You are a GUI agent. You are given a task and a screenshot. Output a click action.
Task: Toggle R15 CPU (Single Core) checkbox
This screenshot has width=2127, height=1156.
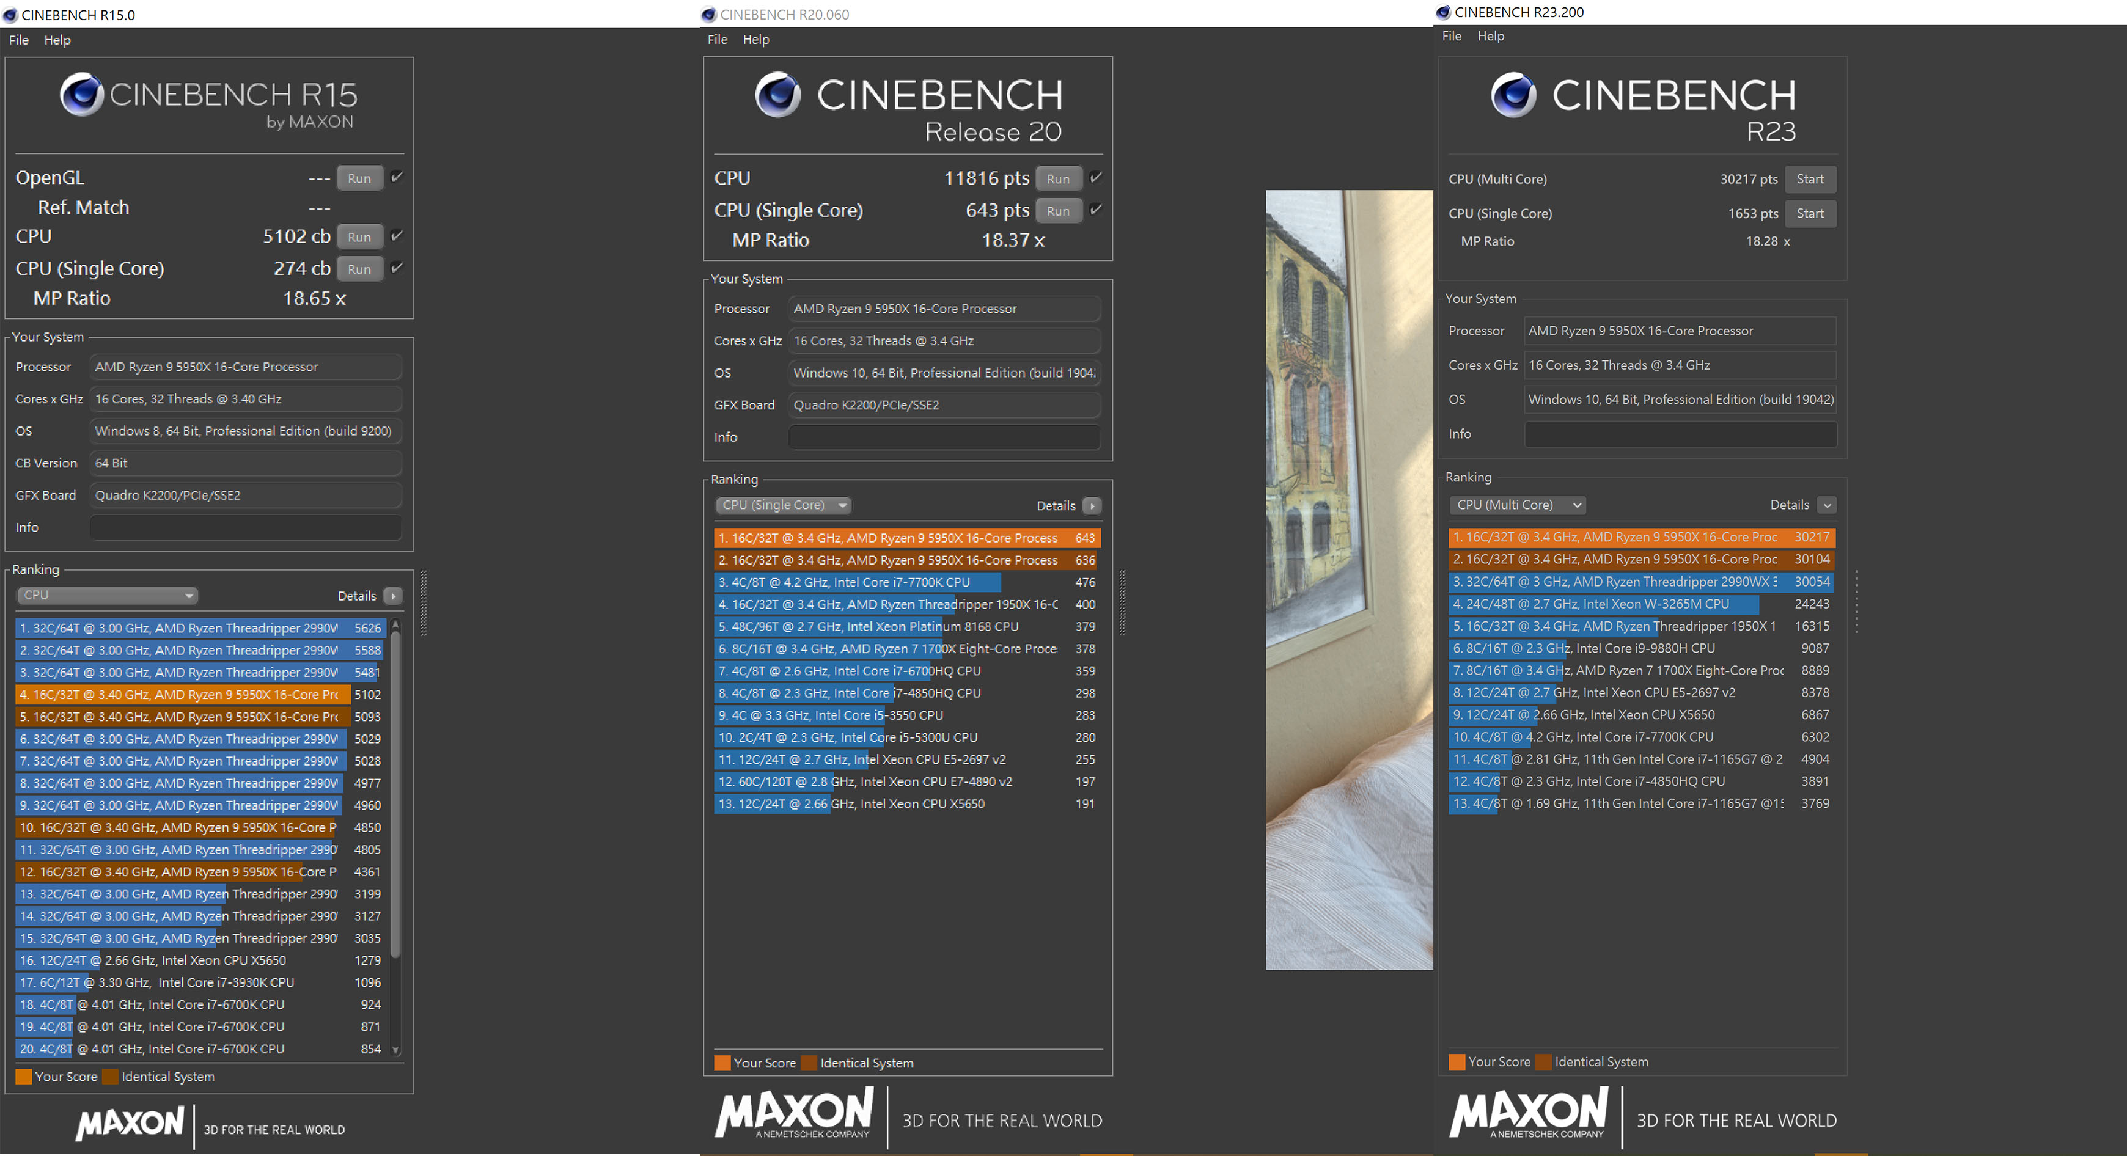(396, 268)
